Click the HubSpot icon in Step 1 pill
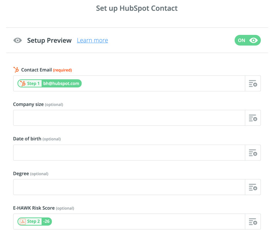Viewport: 273px width, 236px height. pos(23,83)
